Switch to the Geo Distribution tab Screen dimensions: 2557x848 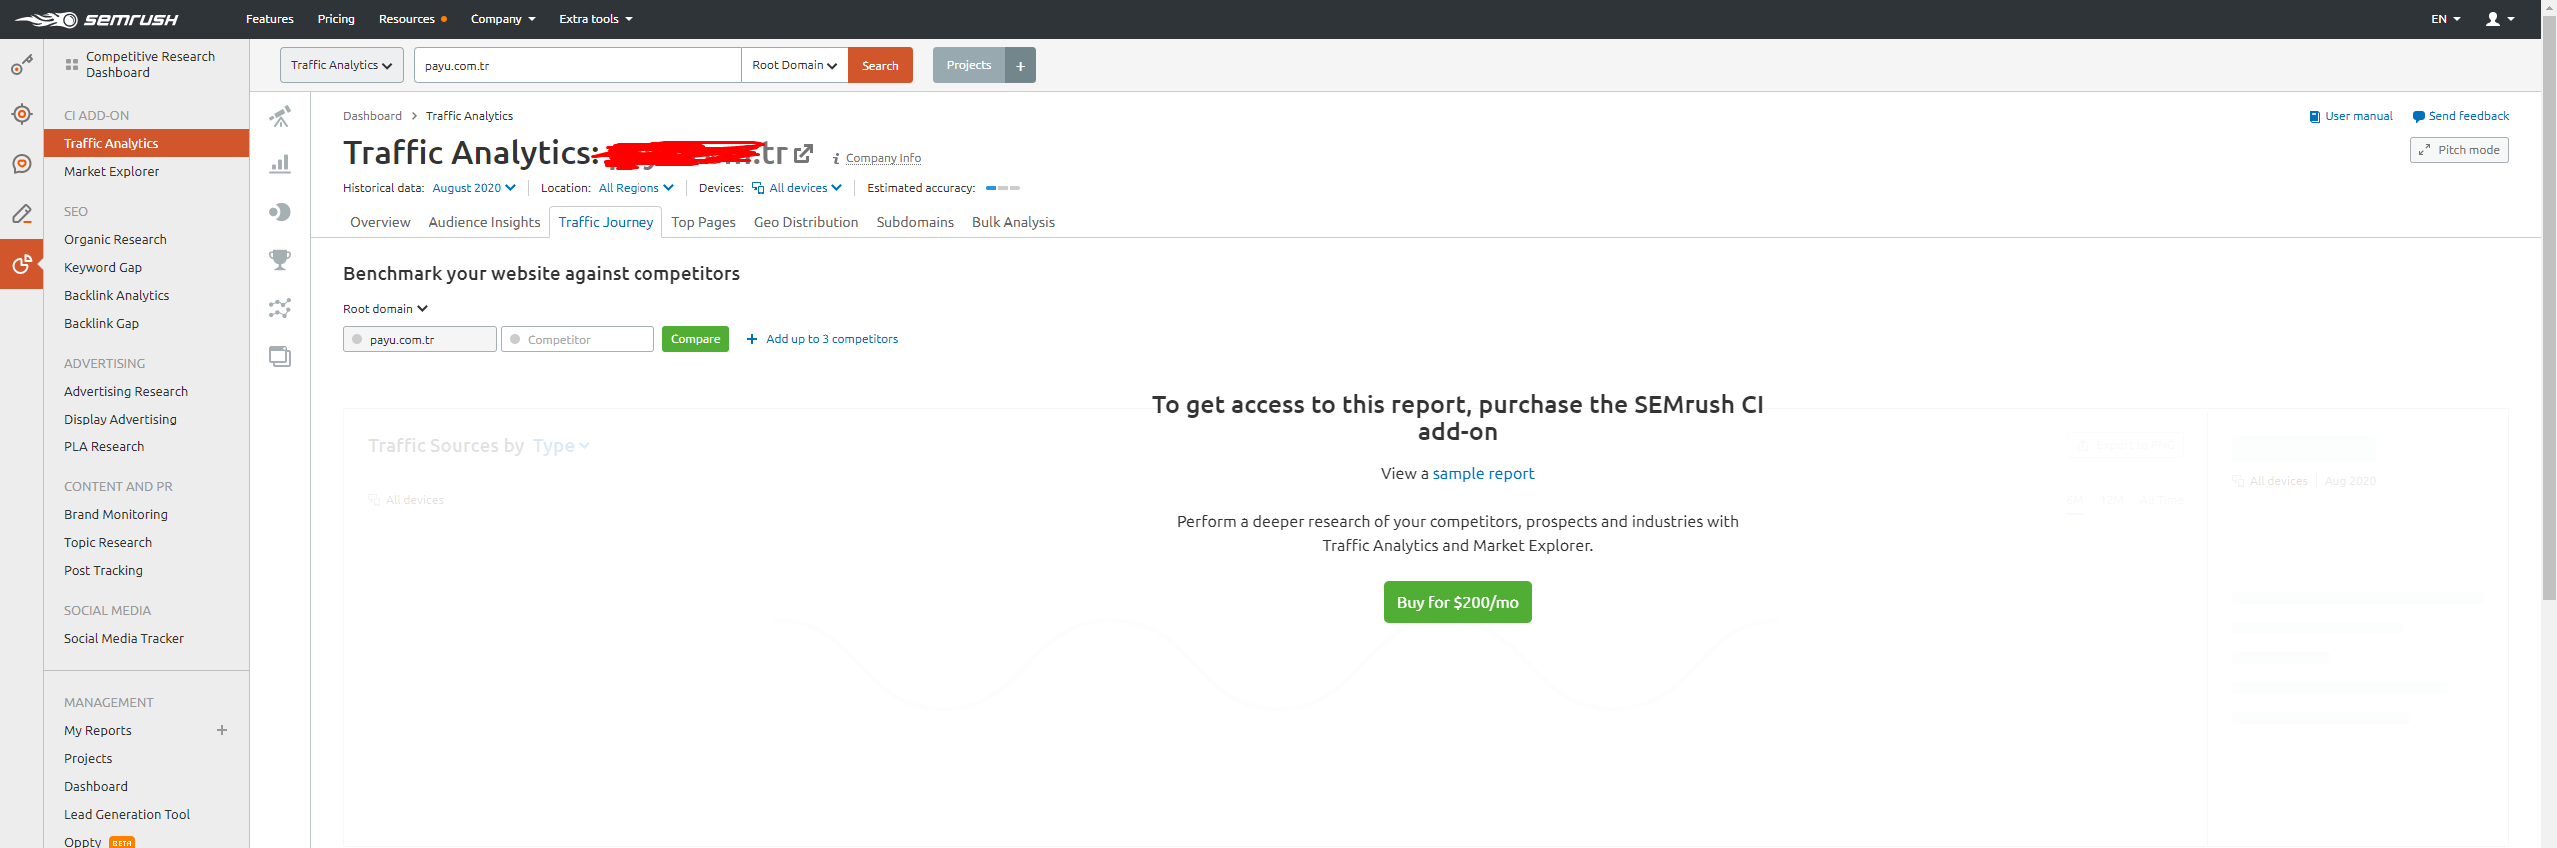pos(806,222)
